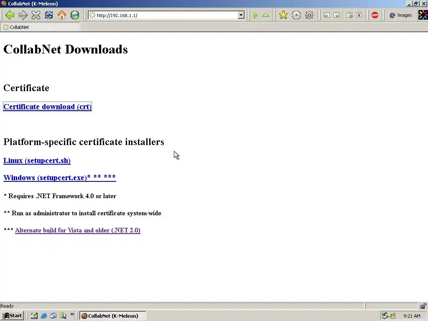Click CollabNet (K-Meleon) taskbar button

tap(113, 316)
